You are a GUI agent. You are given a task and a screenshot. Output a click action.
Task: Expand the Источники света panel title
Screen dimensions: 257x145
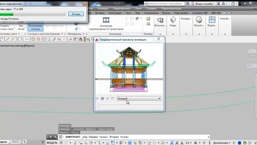[x=10, y=34]
